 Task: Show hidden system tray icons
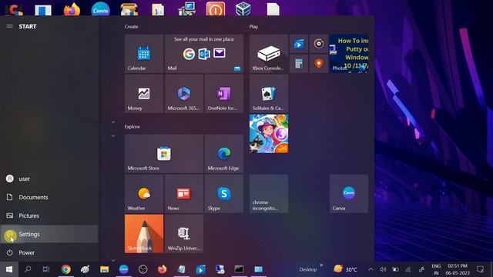(x=371, y=269)
